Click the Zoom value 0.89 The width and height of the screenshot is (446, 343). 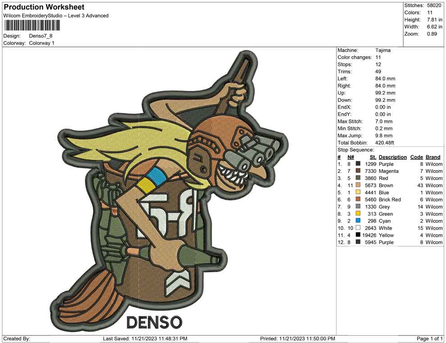[432, 34]
